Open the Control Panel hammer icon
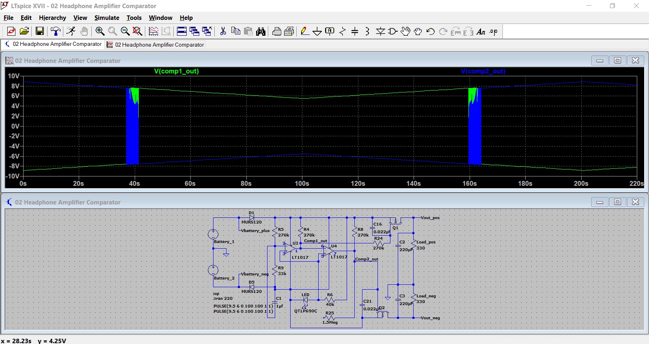 click(x=56, y=31)
